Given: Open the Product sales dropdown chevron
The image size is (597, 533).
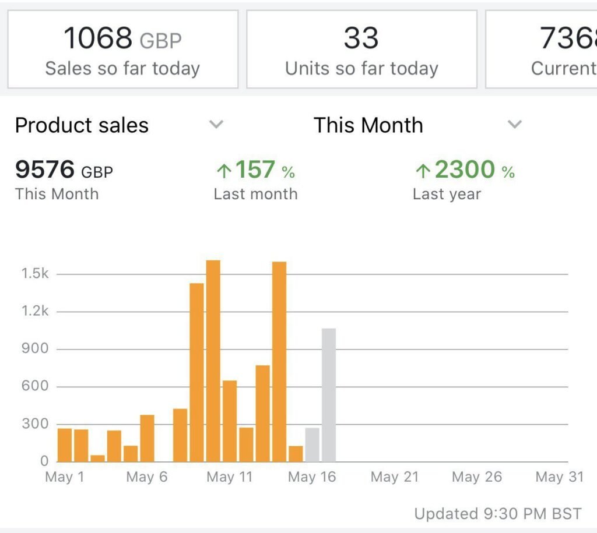Looking at the screenshot, I should [216, 124].
